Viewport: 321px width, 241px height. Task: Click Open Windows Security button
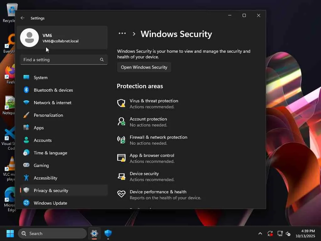point(144,67)
